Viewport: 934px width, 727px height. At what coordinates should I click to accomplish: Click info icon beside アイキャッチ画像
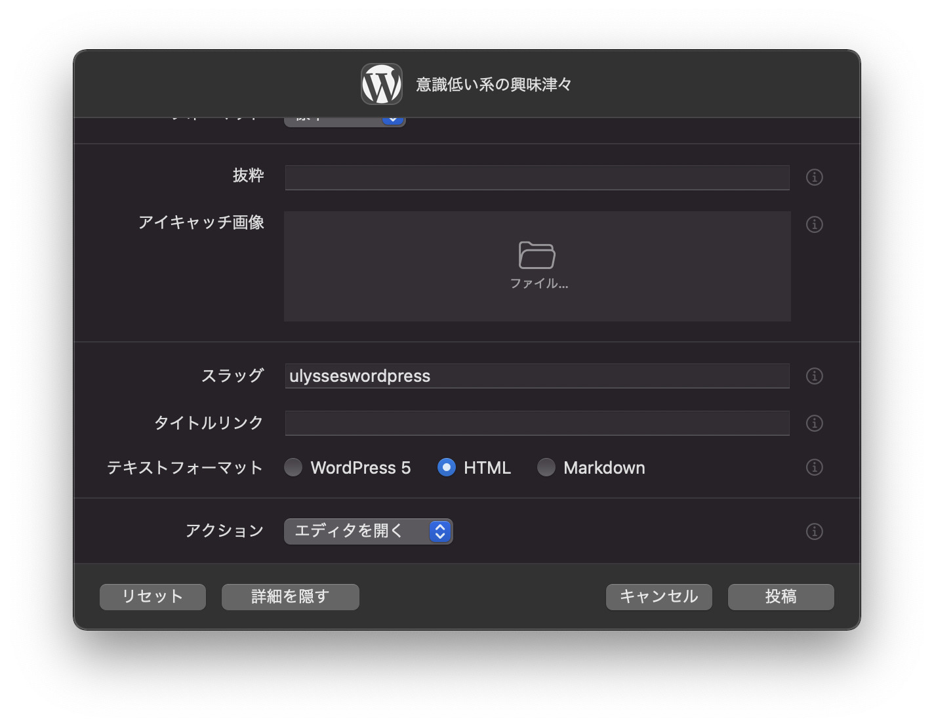click(814, 224)
